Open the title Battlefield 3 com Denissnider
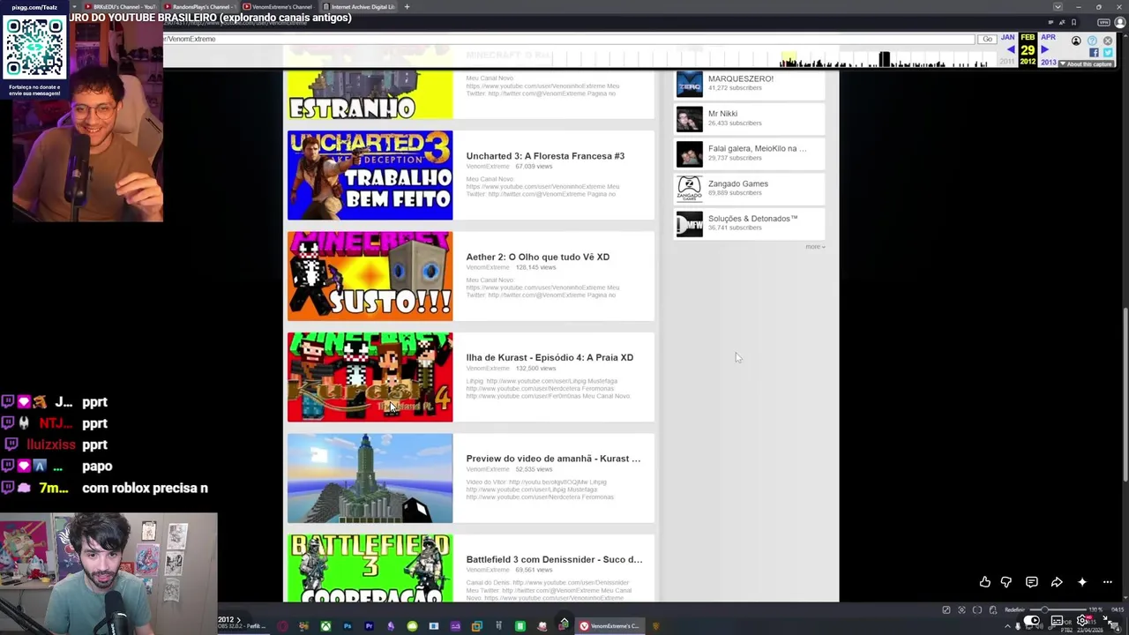Screen dimensions: 1129x635 (554, 559)
